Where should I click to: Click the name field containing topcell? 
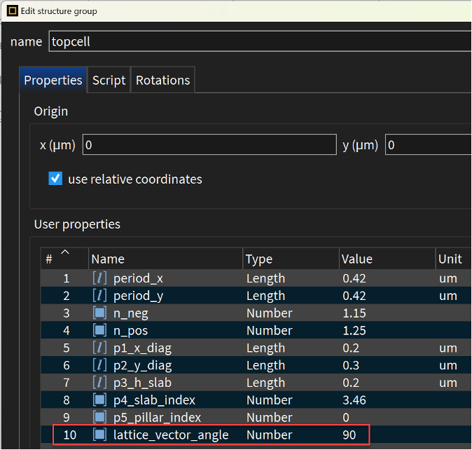[x=260, y=41]
